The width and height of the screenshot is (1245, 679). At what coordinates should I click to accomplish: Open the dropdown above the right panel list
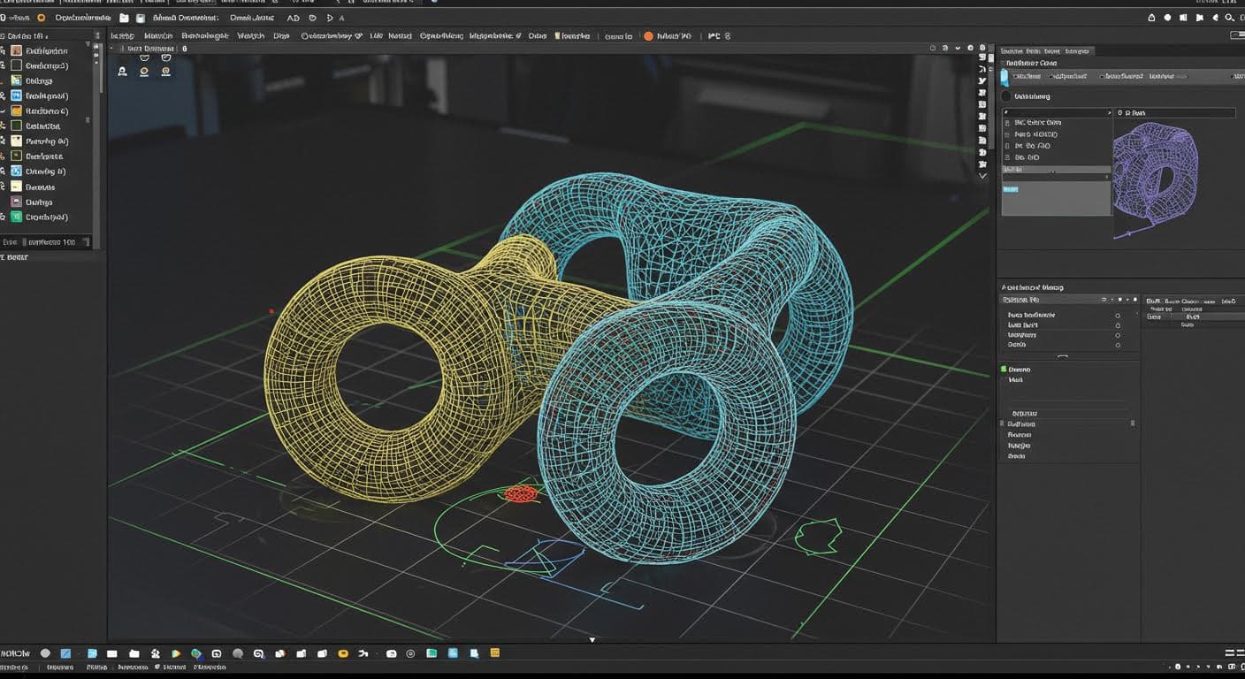1057,113
